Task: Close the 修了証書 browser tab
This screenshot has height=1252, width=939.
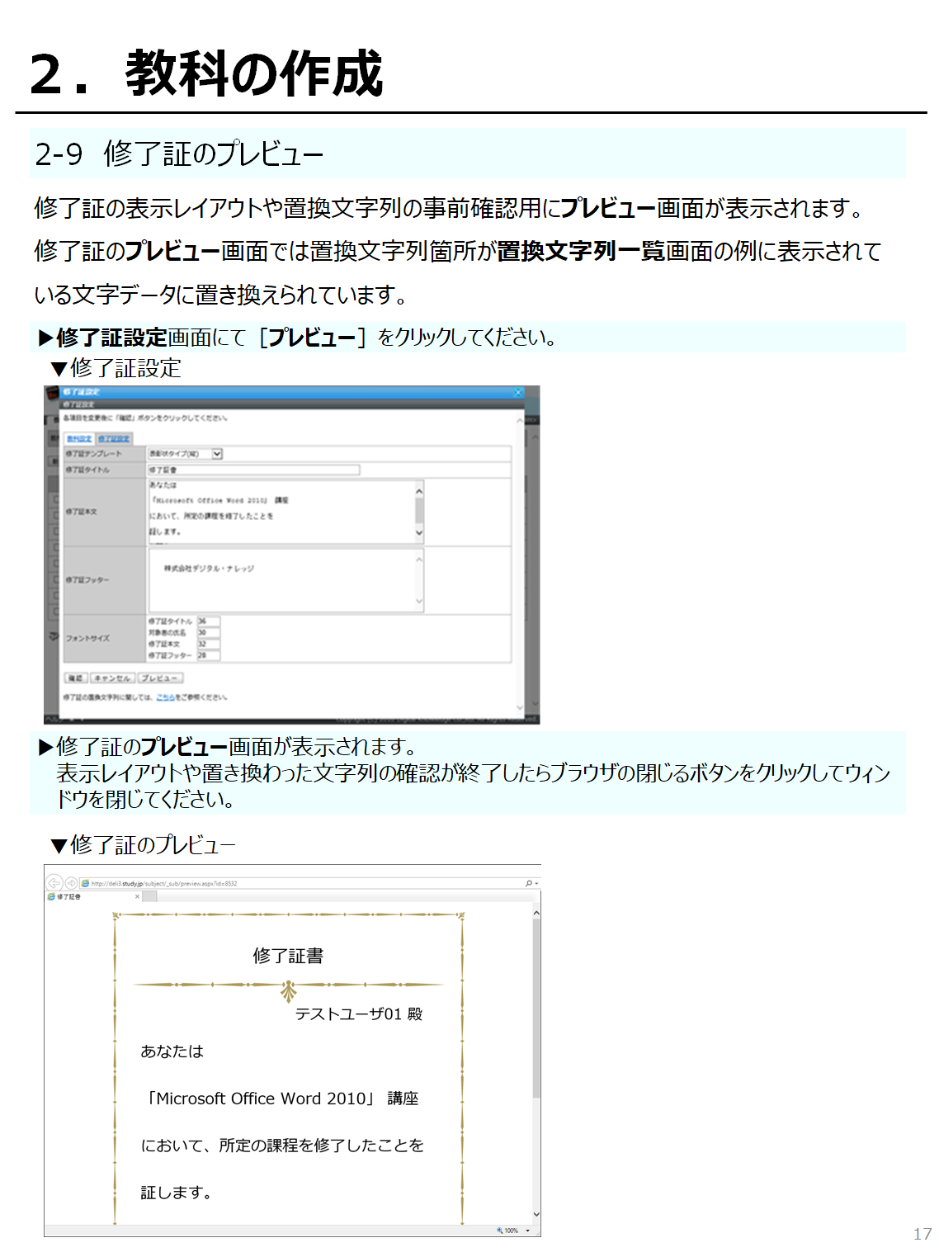Action: [137, 896]
